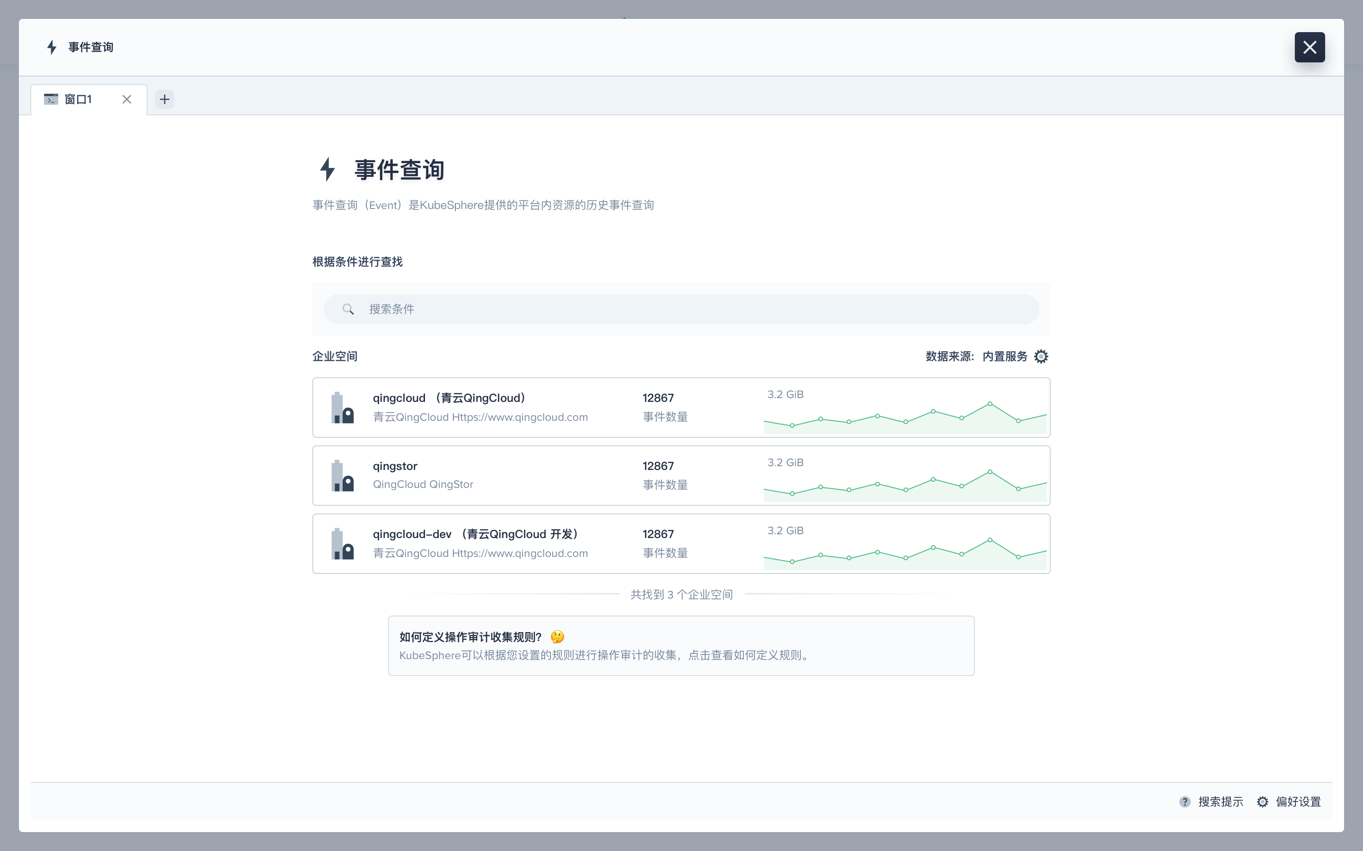Click the help icon next to 搜索提示

pos(1186,801)
